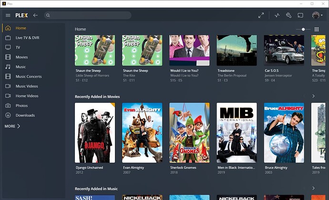
Task: Open Downloads label in sidebar
Action: click(25, 115)
